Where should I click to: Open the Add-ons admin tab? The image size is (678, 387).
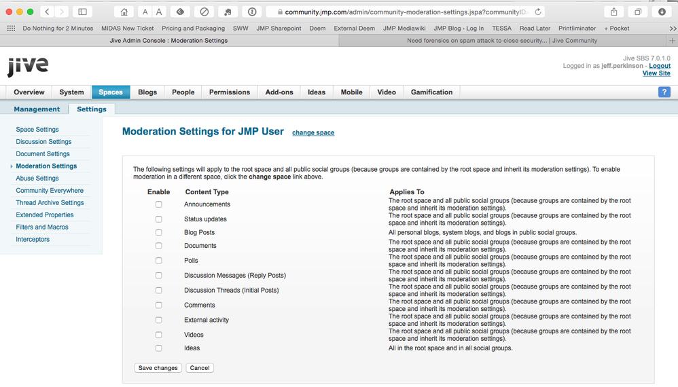pyautogui.click(x=279, y=92)
